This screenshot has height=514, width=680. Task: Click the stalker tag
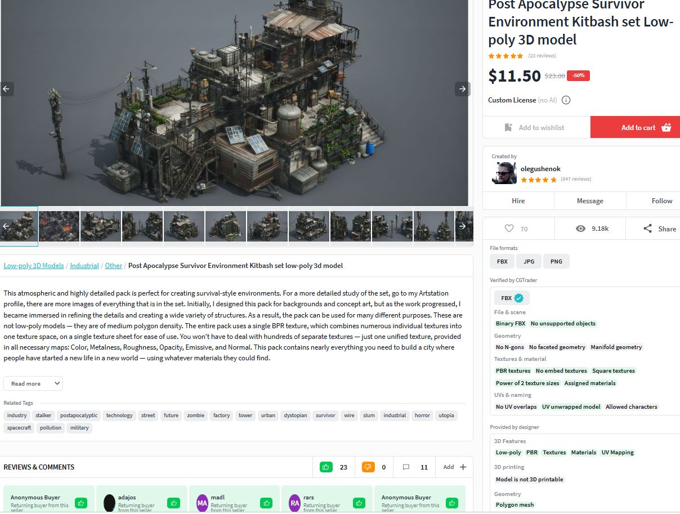tap(43, 415)
